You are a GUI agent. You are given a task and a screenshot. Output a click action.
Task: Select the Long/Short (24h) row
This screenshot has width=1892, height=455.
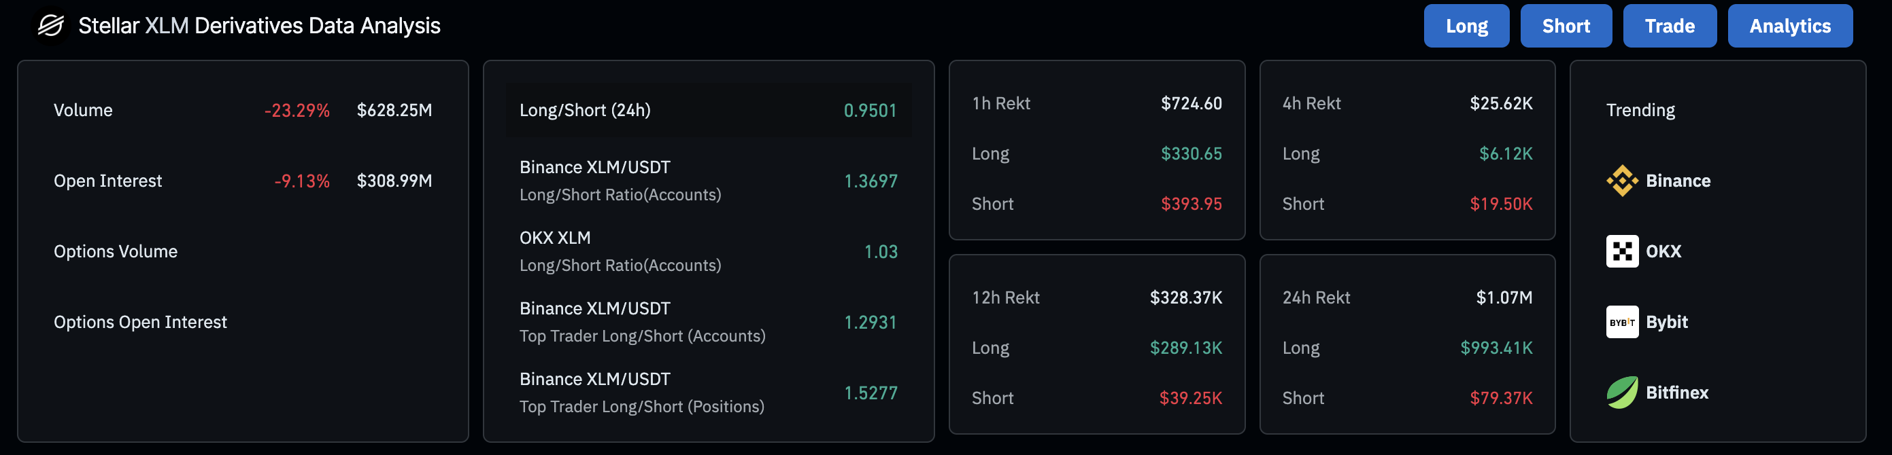708,110
